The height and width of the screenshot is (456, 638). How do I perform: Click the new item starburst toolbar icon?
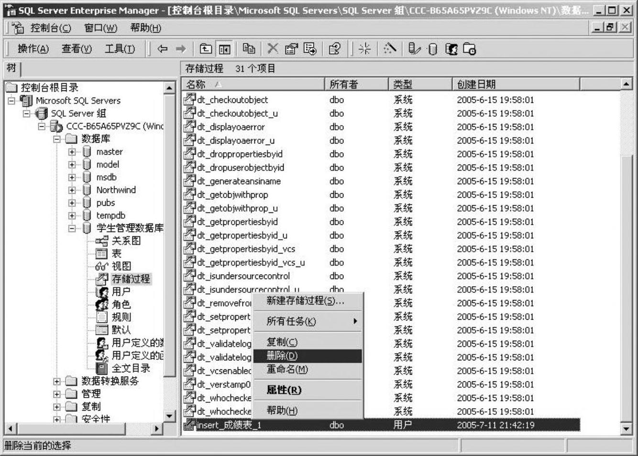(364, 49)
